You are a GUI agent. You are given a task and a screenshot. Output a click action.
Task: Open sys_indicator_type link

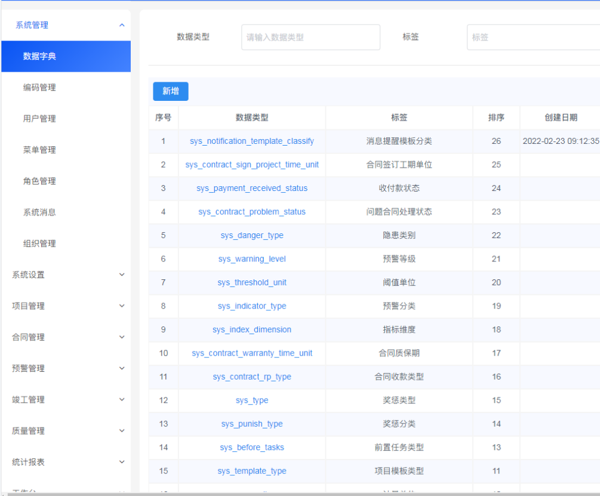pyautogui.click(x=252, y=306)
